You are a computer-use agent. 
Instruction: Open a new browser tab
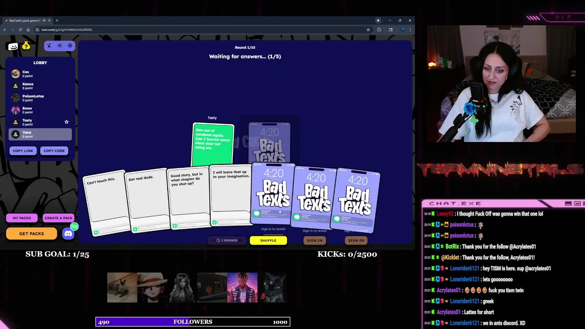click(57, 21)
